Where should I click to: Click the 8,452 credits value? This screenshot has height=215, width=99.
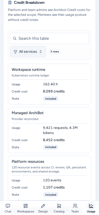[x=54, y=140]
